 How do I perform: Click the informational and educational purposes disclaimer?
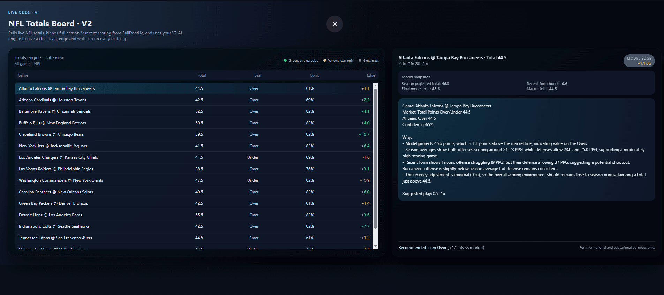pos(617,248)
